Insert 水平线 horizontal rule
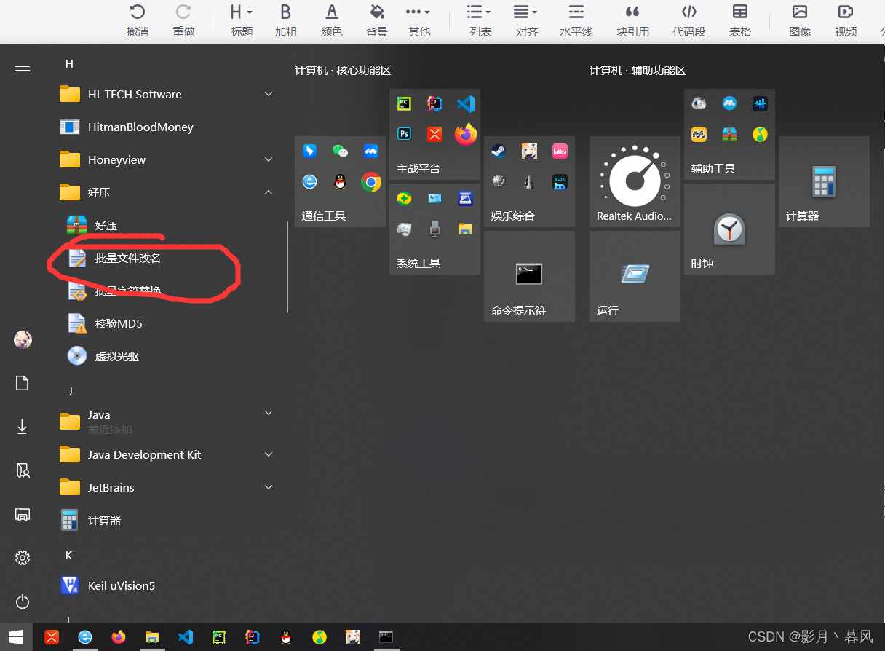Screen dimensions: 885x651 click(576, 20)
